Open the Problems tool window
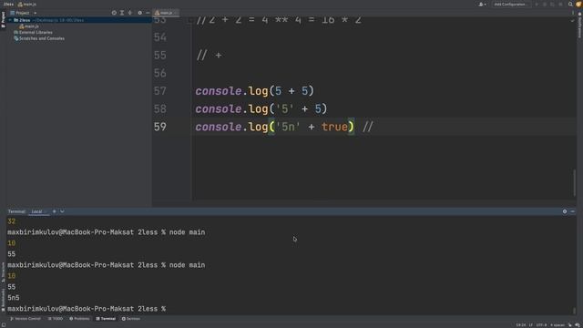 [x=79, y=319]
